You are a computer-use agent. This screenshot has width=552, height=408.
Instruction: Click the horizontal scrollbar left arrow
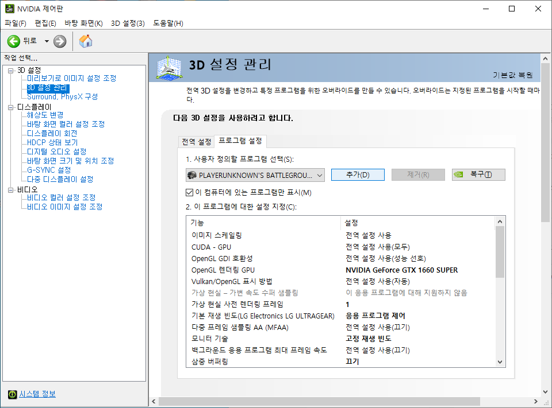(154, 401)
